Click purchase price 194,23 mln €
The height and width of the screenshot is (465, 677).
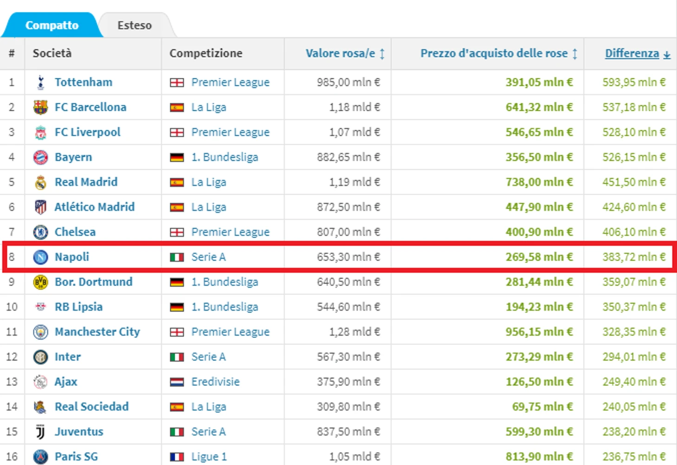[x=539, y=307]
